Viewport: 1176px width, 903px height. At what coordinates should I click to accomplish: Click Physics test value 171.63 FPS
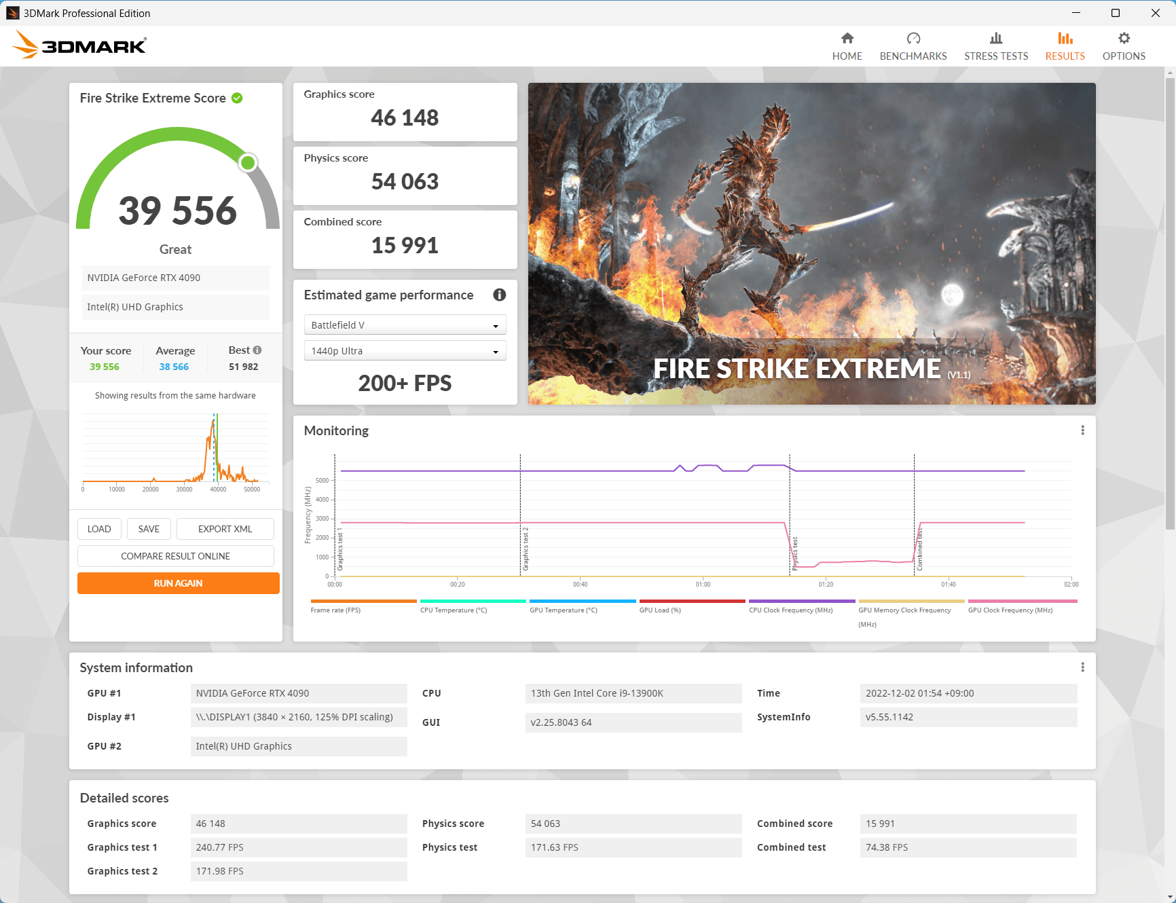point(633,847)
